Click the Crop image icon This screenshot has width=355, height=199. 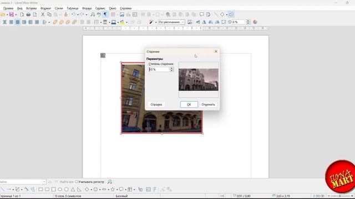pos(190,22)
